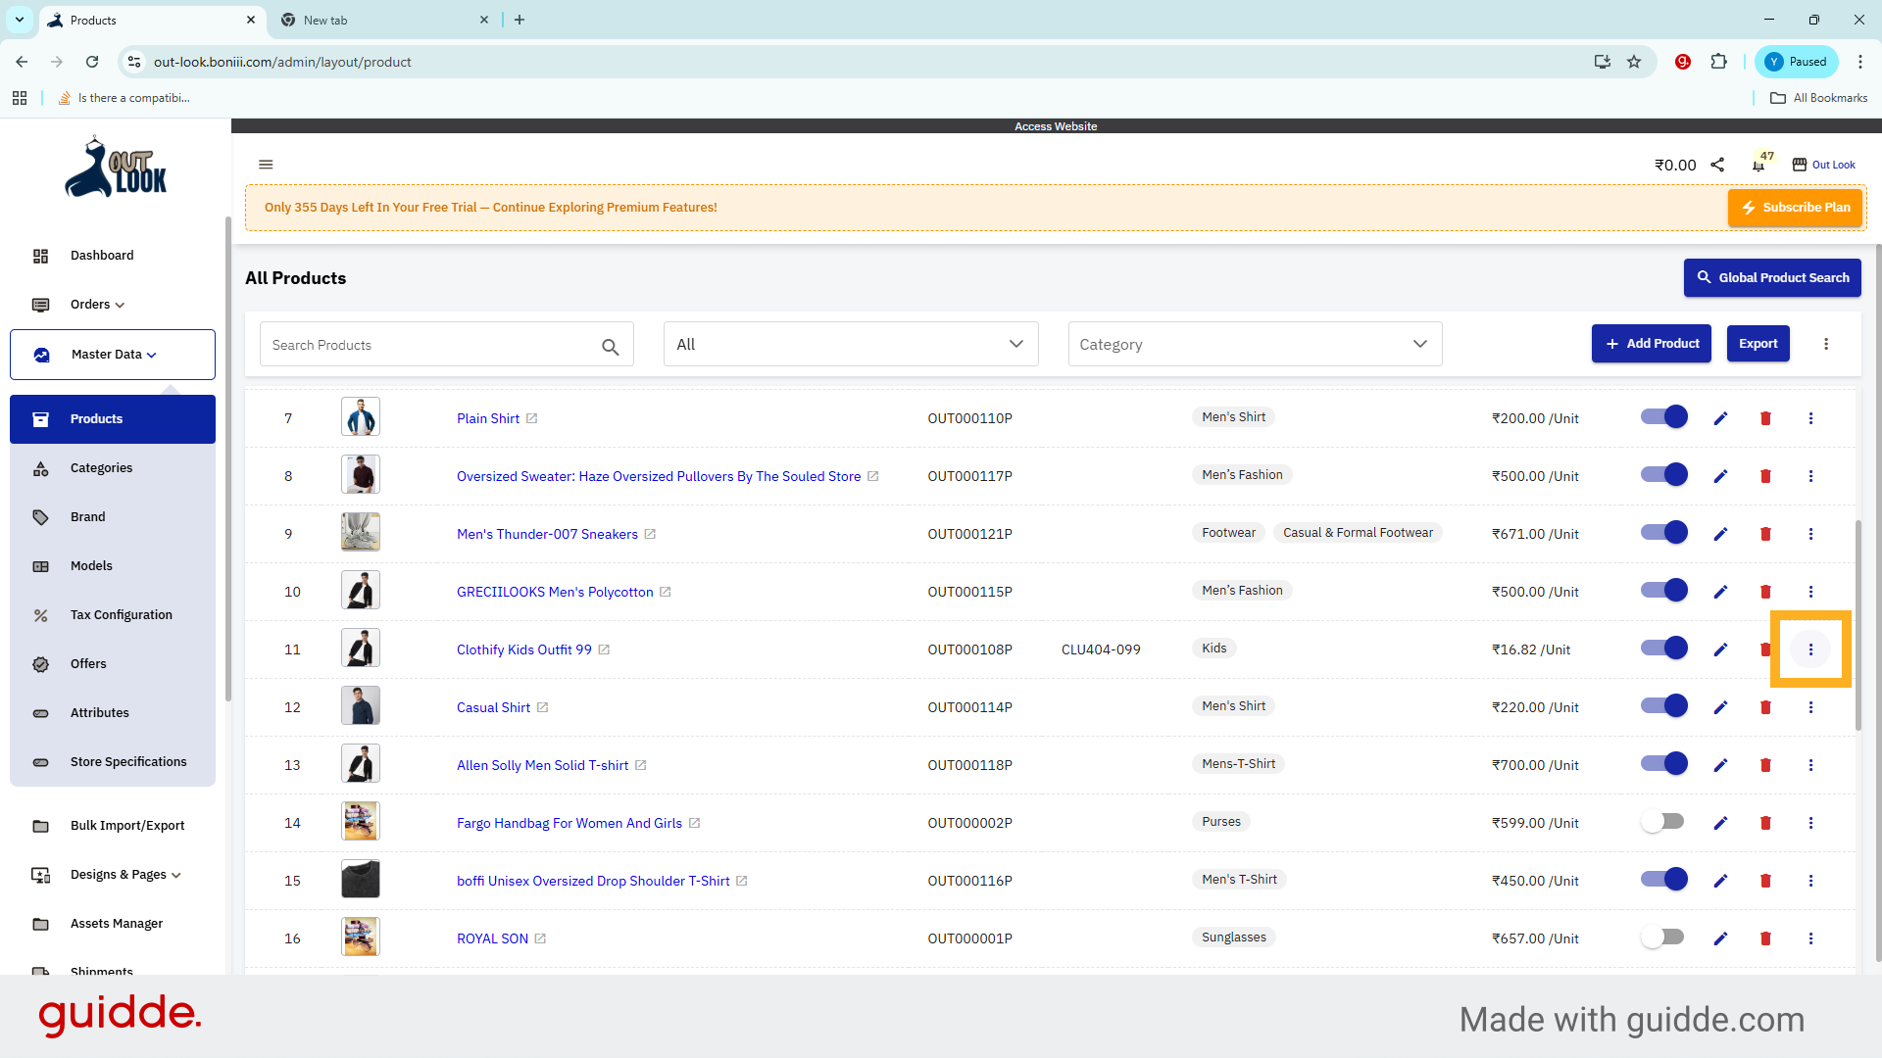Click the edit pencil for Plain Shirt
Image resolution: width=1882 pixels, height=1058 pixels.
click(x=1720, y=418)
